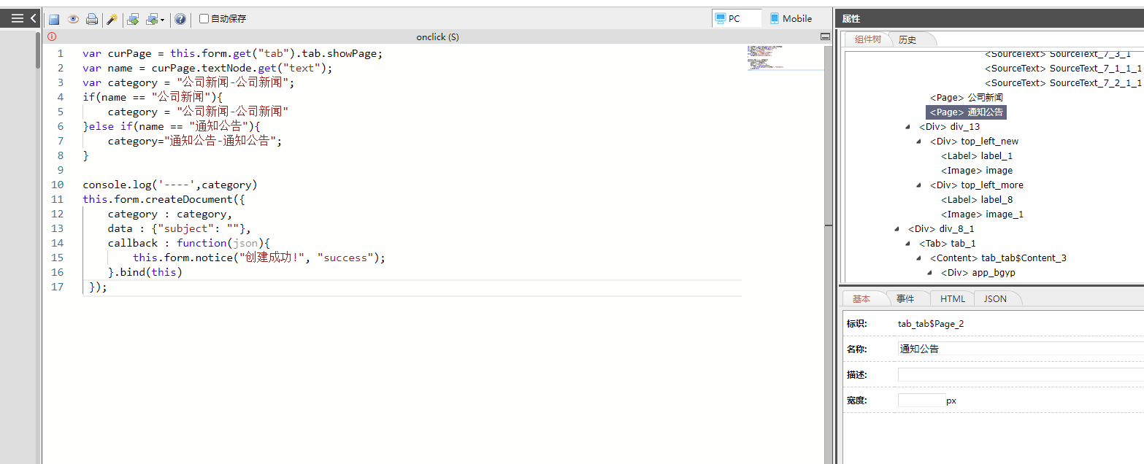Collapse the app_bgyp tree node
The height and width of the screenshot is (464, 1144).
(930, 272)
